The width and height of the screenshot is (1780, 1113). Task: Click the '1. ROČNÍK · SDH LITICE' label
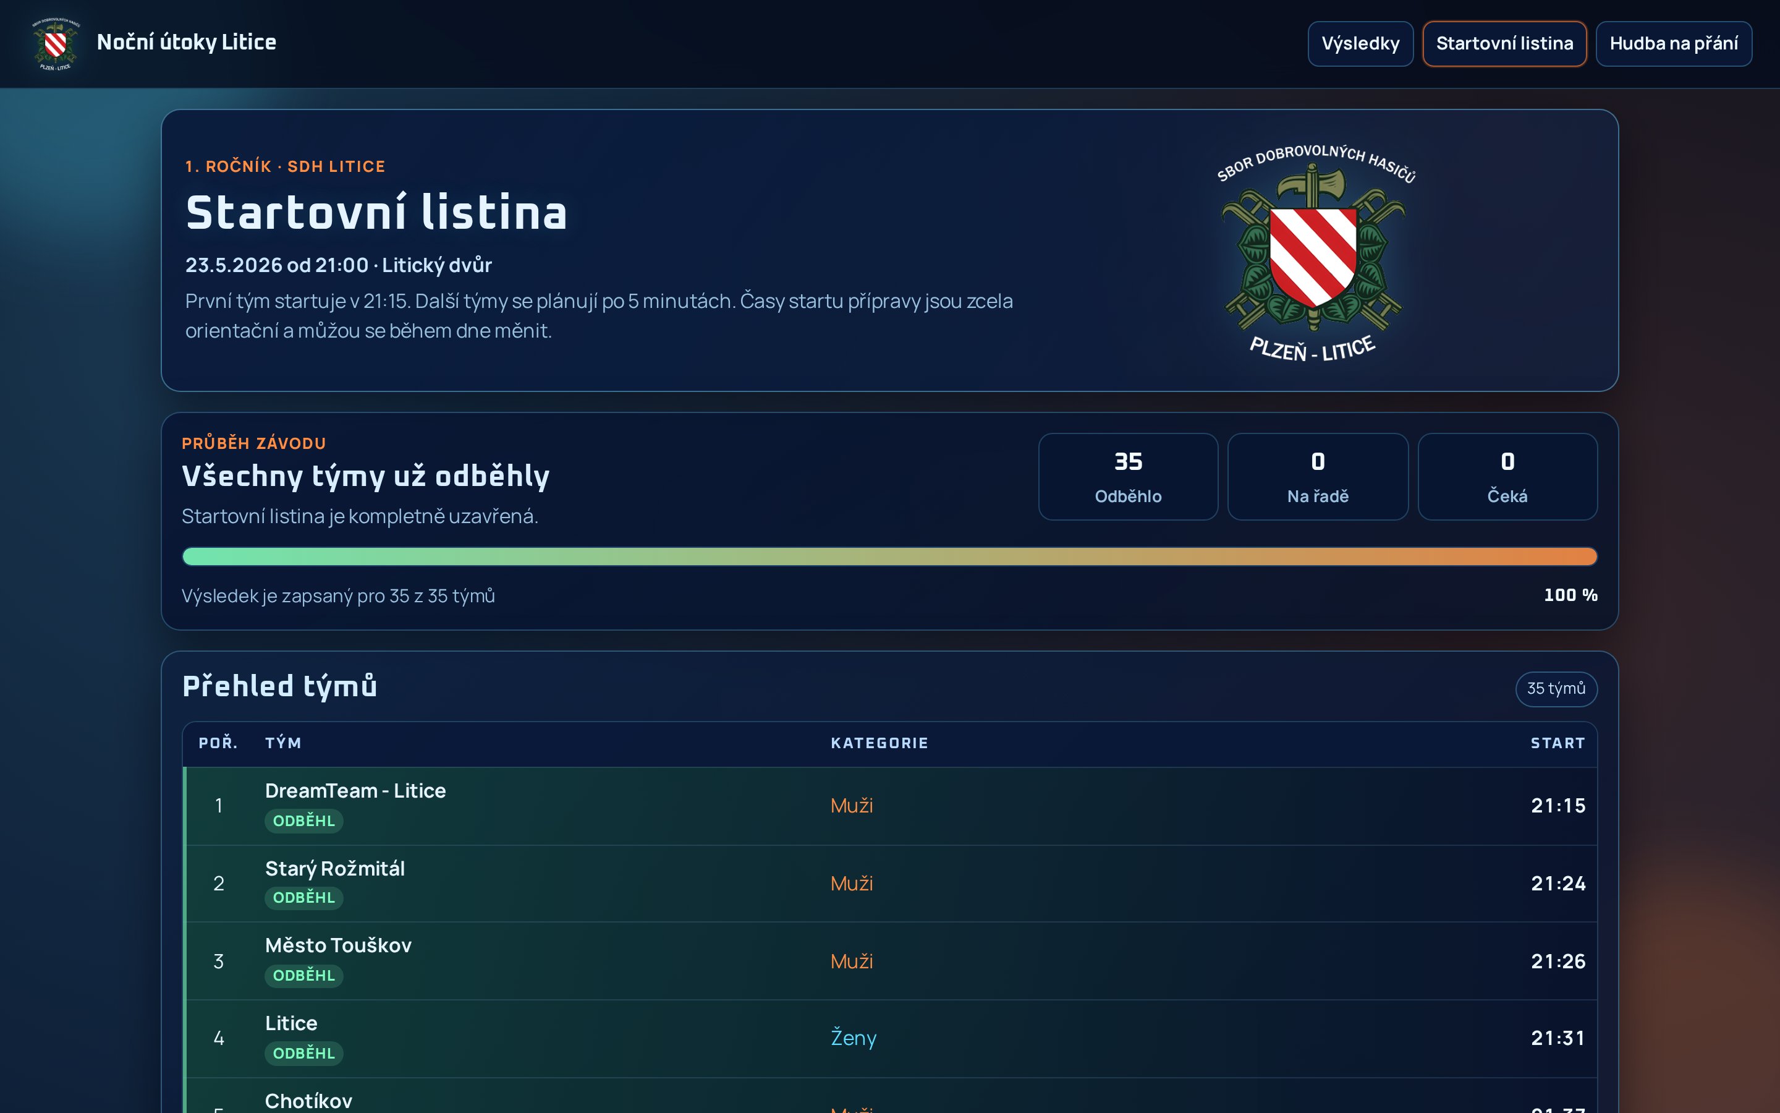click(x=286, y=166)
